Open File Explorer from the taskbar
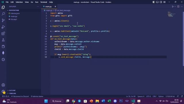The width and height of the screenshot is (184, 104). (x=97, y=101)
